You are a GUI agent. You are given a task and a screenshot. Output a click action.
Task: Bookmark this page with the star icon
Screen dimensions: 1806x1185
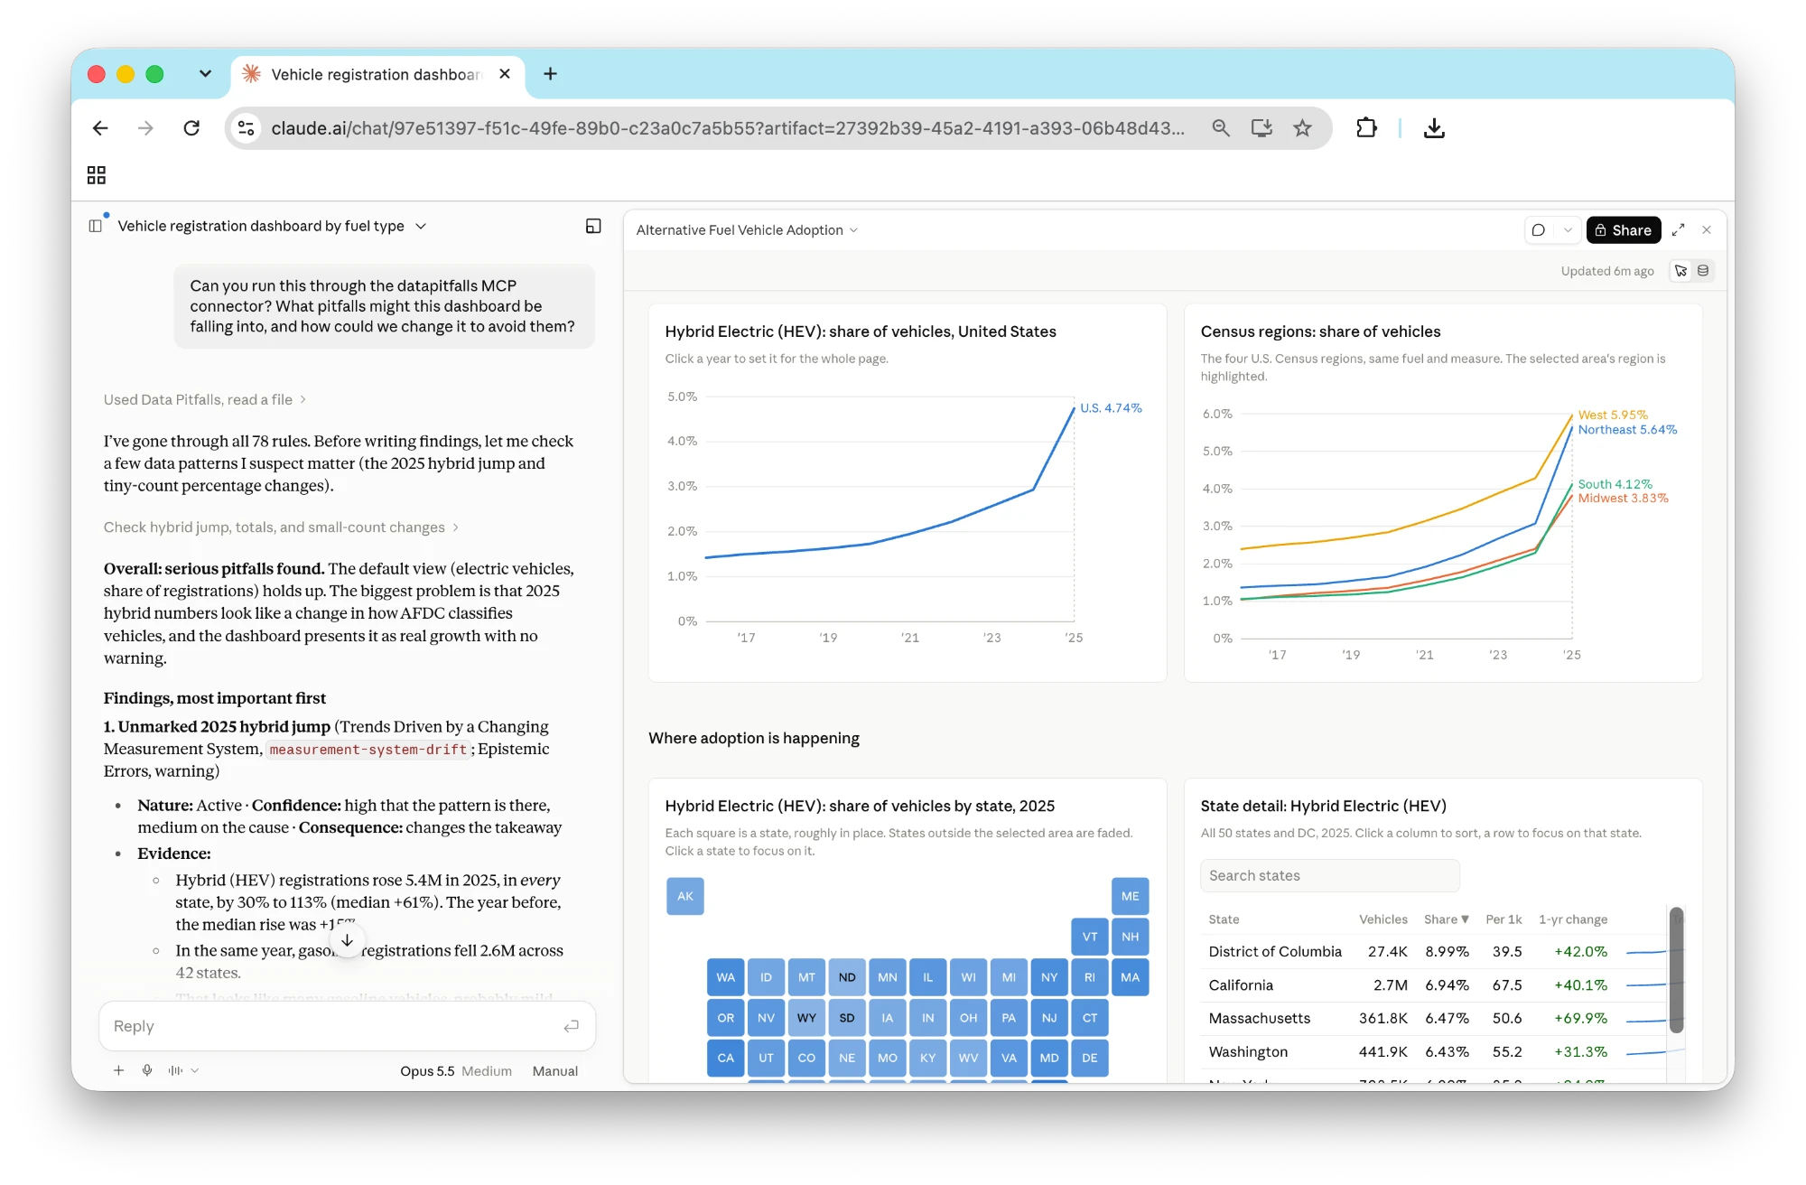1302,128
